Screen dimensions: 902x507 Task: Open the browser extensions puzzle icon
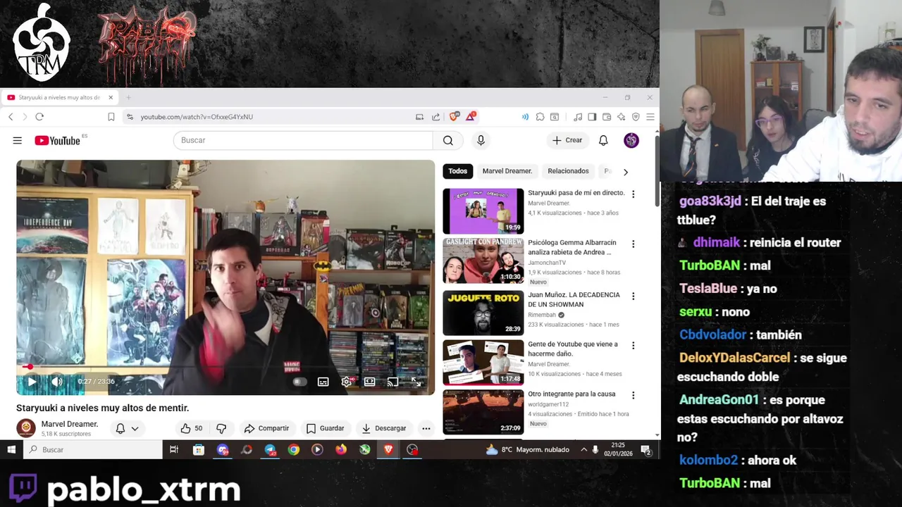[540, 117]
